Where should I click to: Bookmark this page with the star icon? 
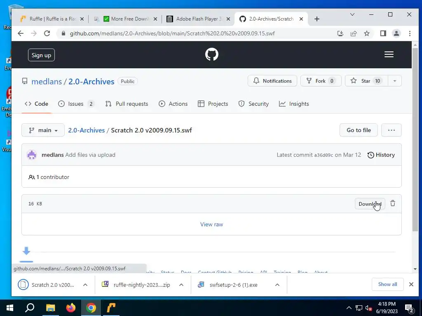pos(366,33)
